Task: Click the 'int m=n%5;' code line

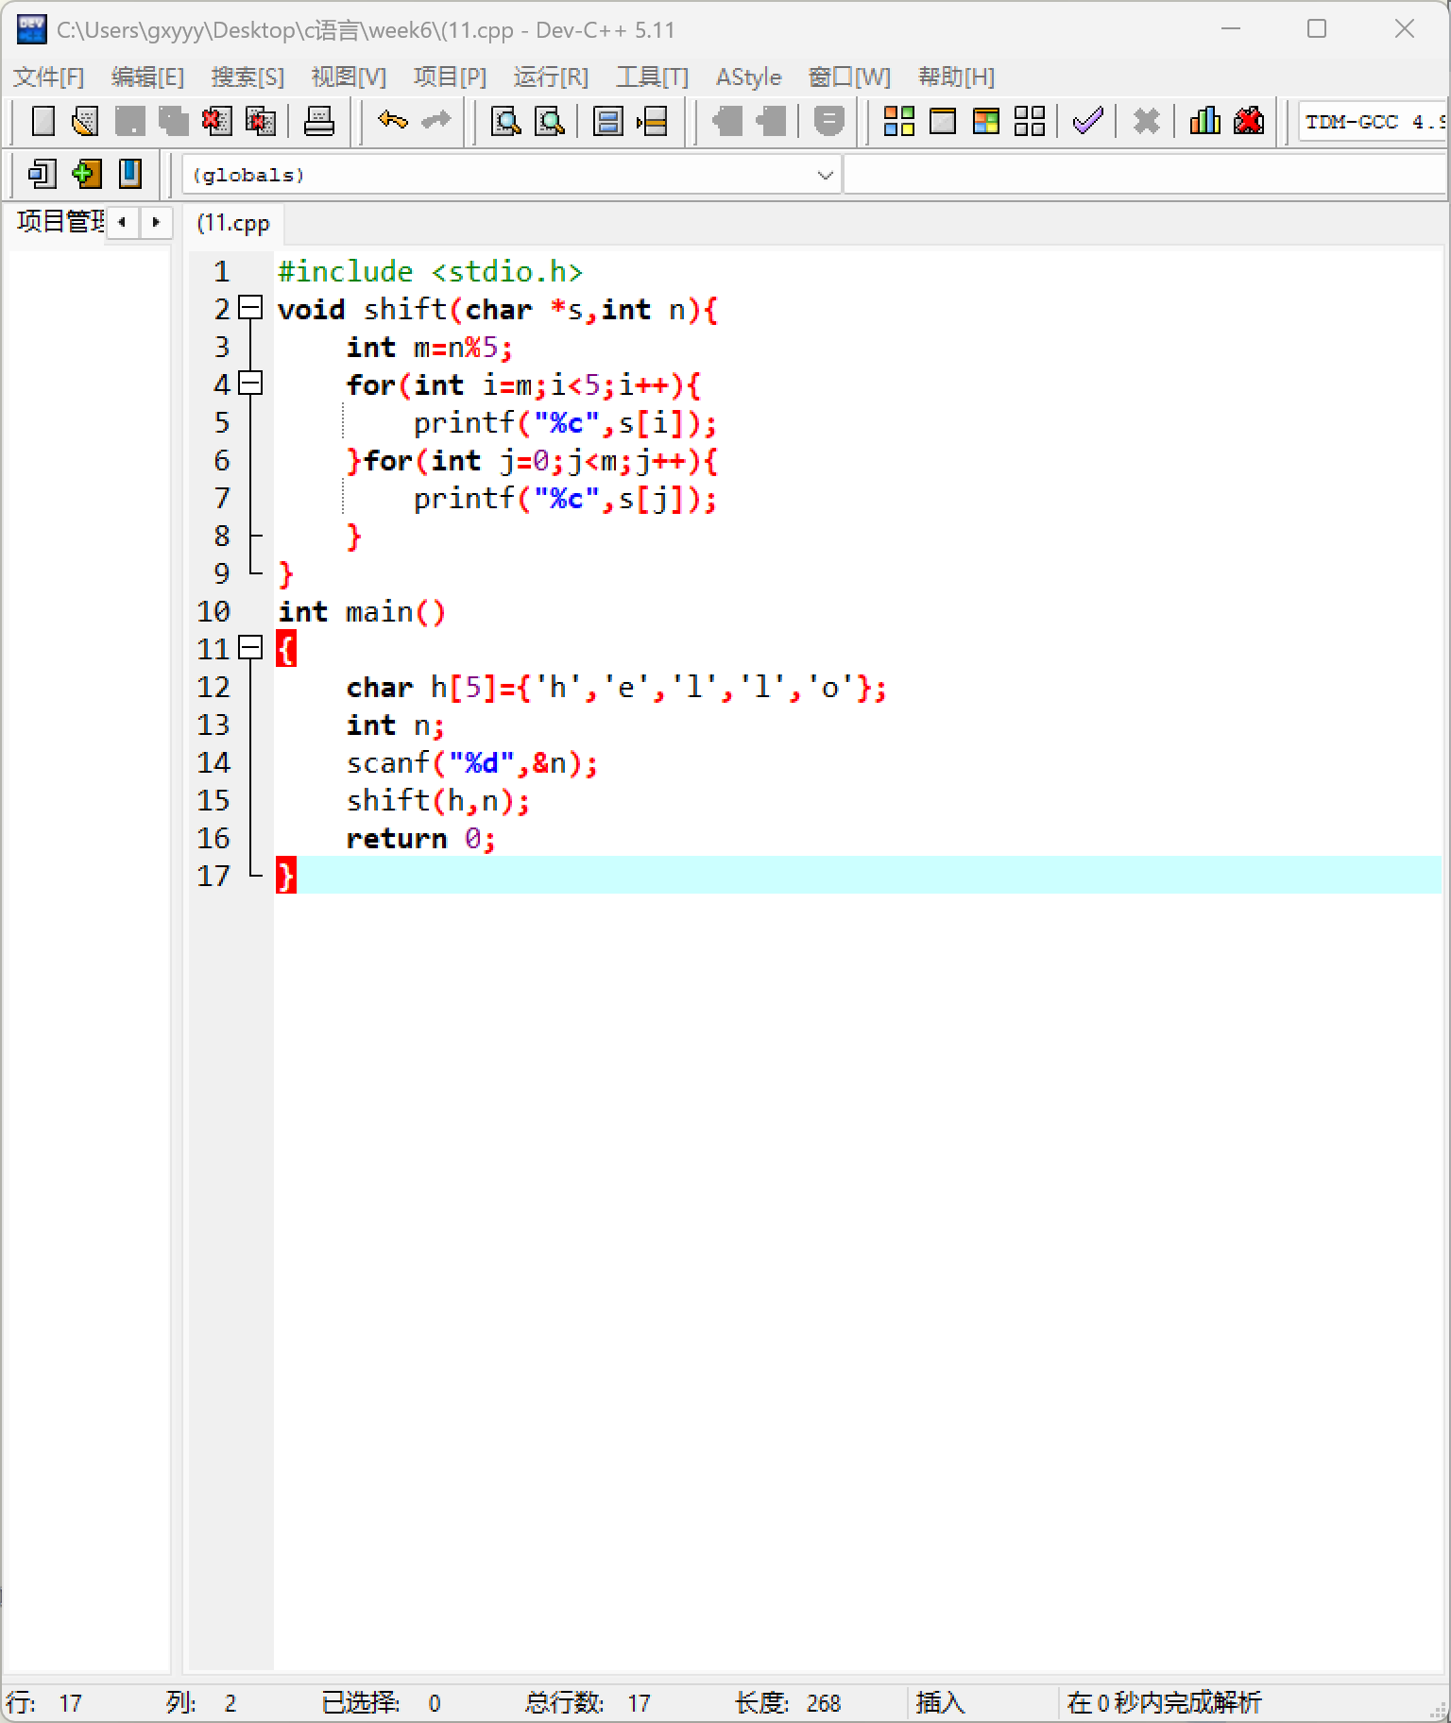Action: coord(429,347)
